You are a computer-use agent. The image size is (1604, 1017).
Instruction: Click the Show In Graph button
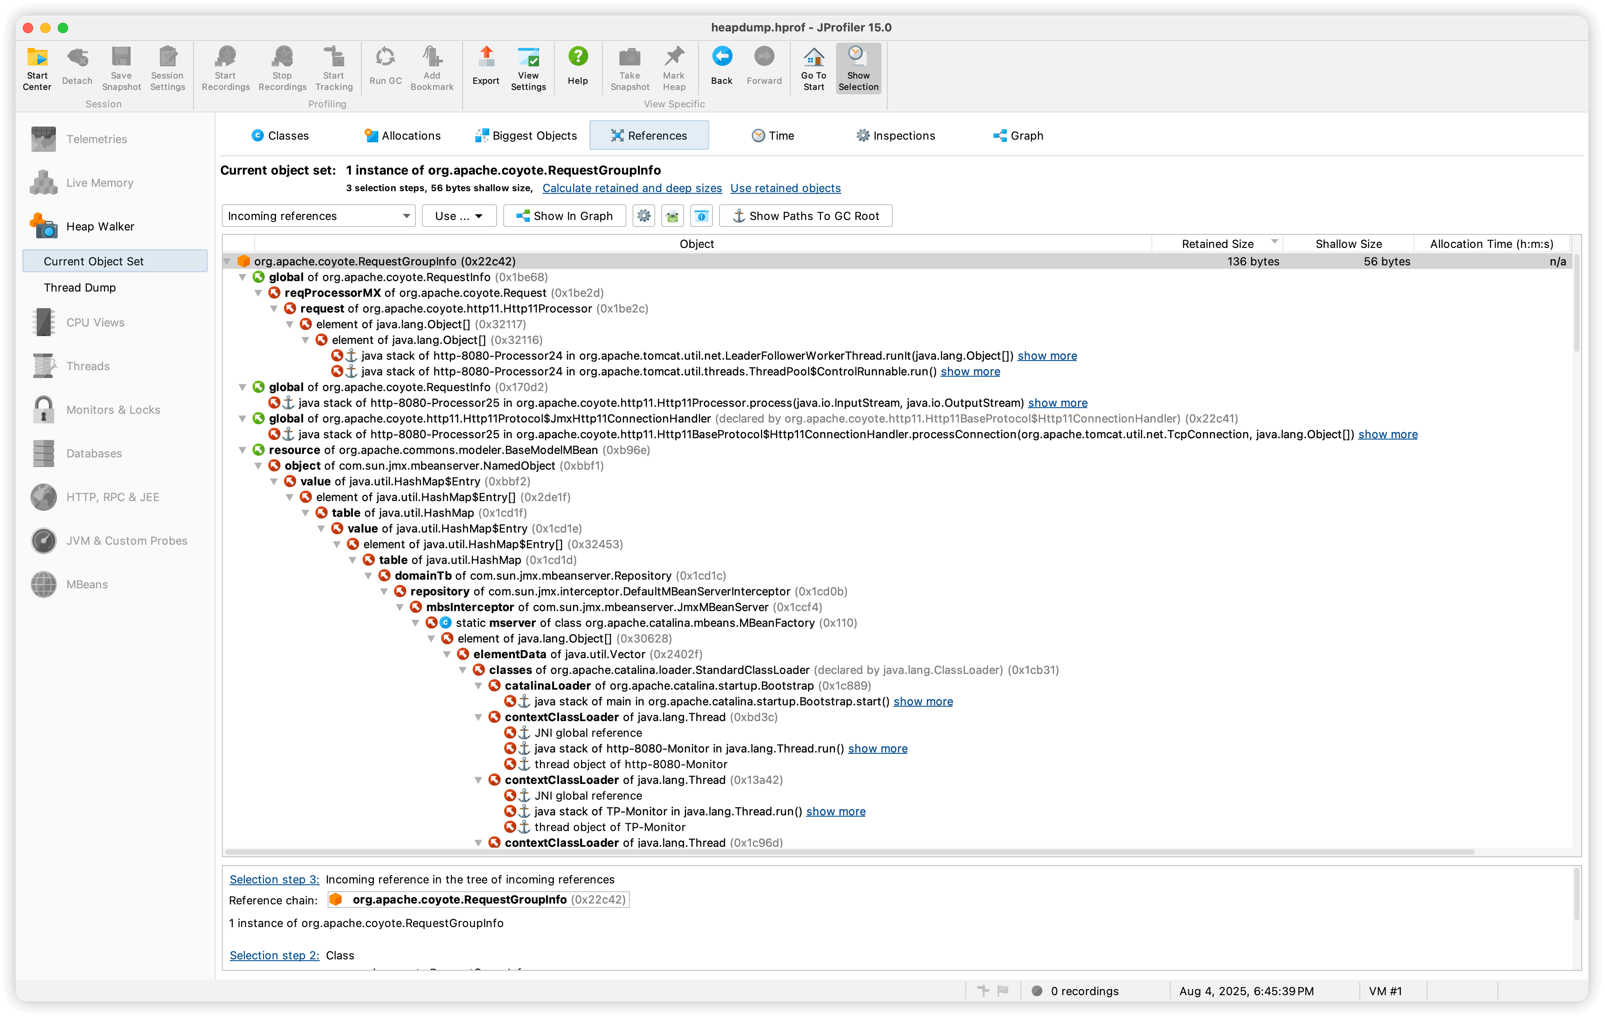click(564, 216)
